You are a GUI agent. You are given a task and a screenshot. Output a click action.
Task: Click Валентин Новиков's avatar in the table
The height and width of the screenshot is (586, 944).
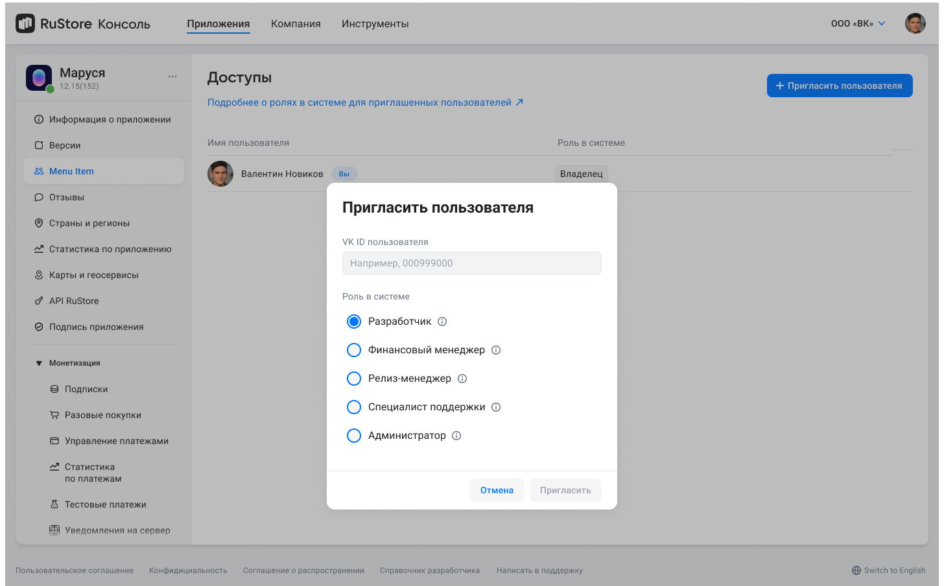[x=220, y=174]
